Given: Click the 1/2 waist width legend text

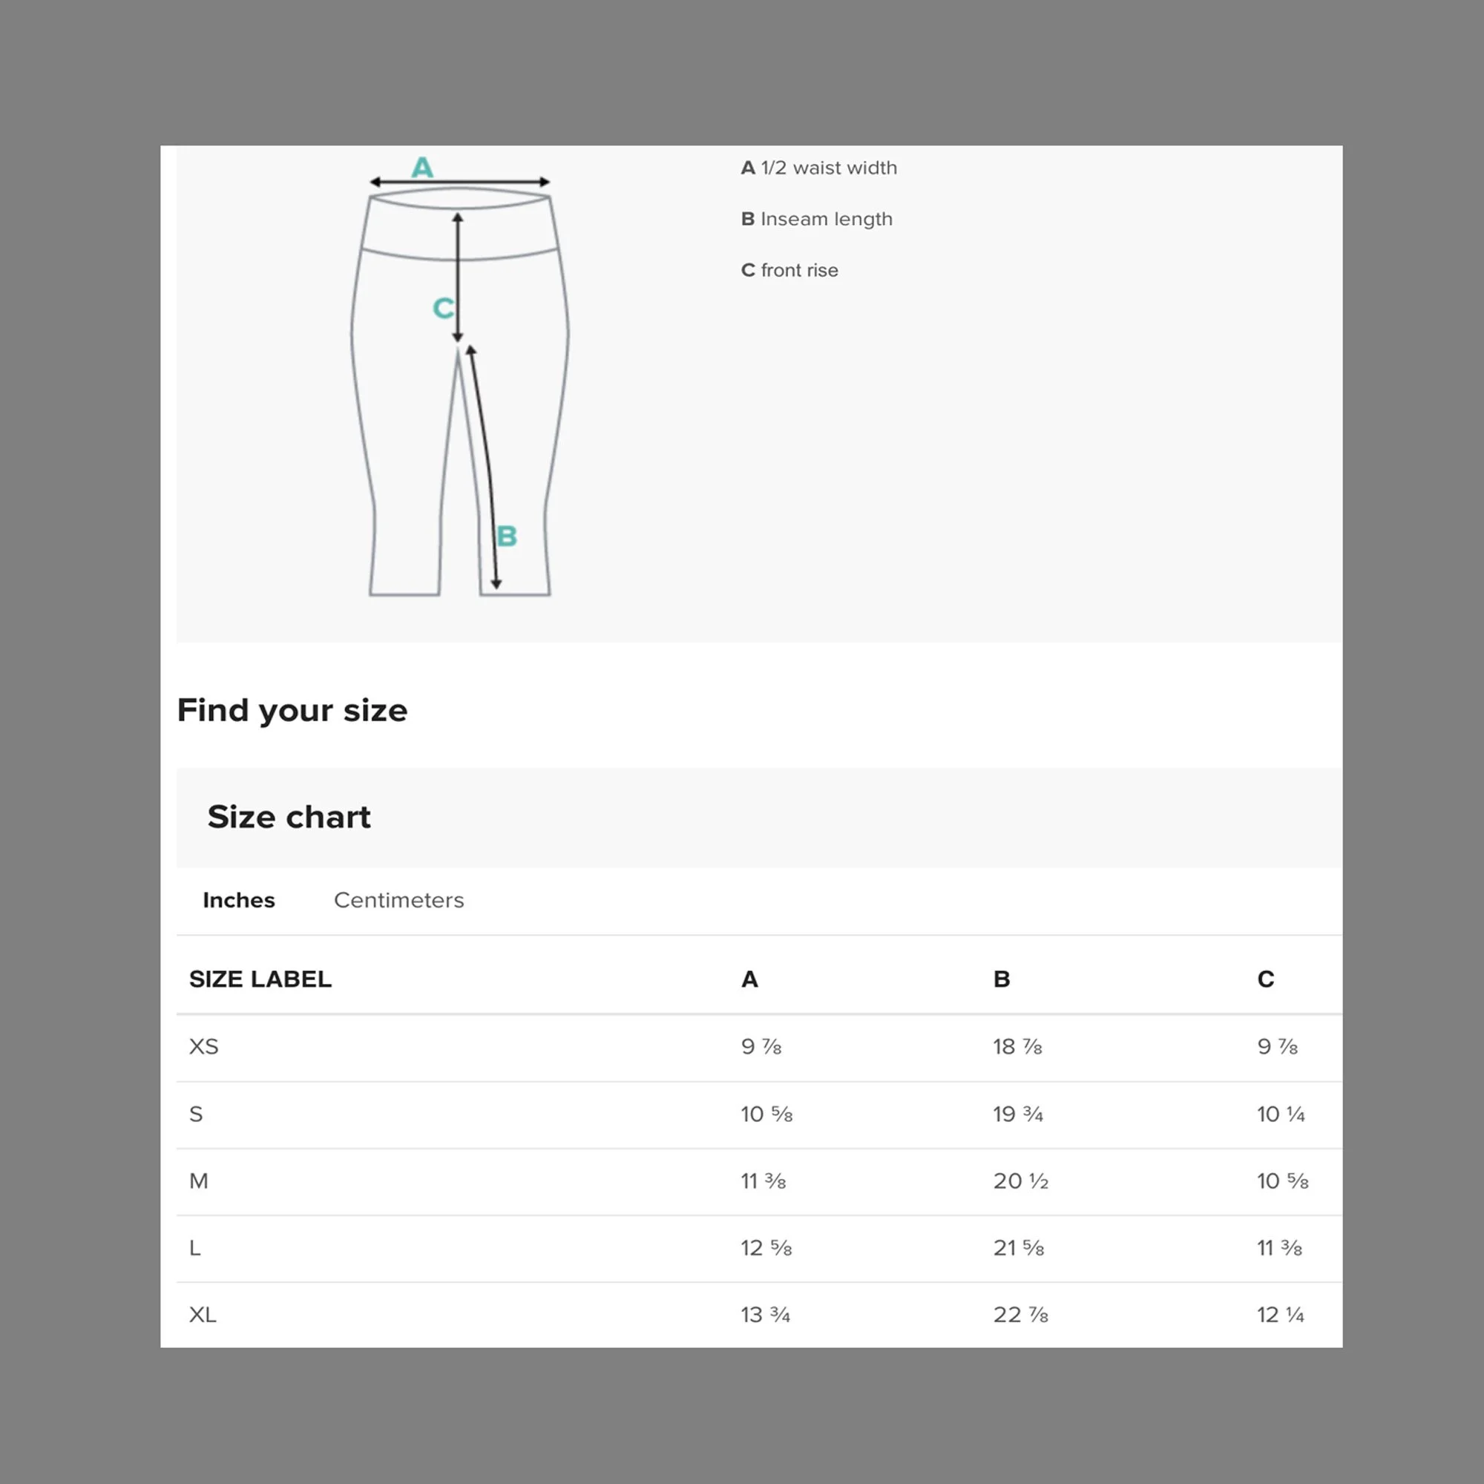Looking at the screenshot, I should (829, 168).
